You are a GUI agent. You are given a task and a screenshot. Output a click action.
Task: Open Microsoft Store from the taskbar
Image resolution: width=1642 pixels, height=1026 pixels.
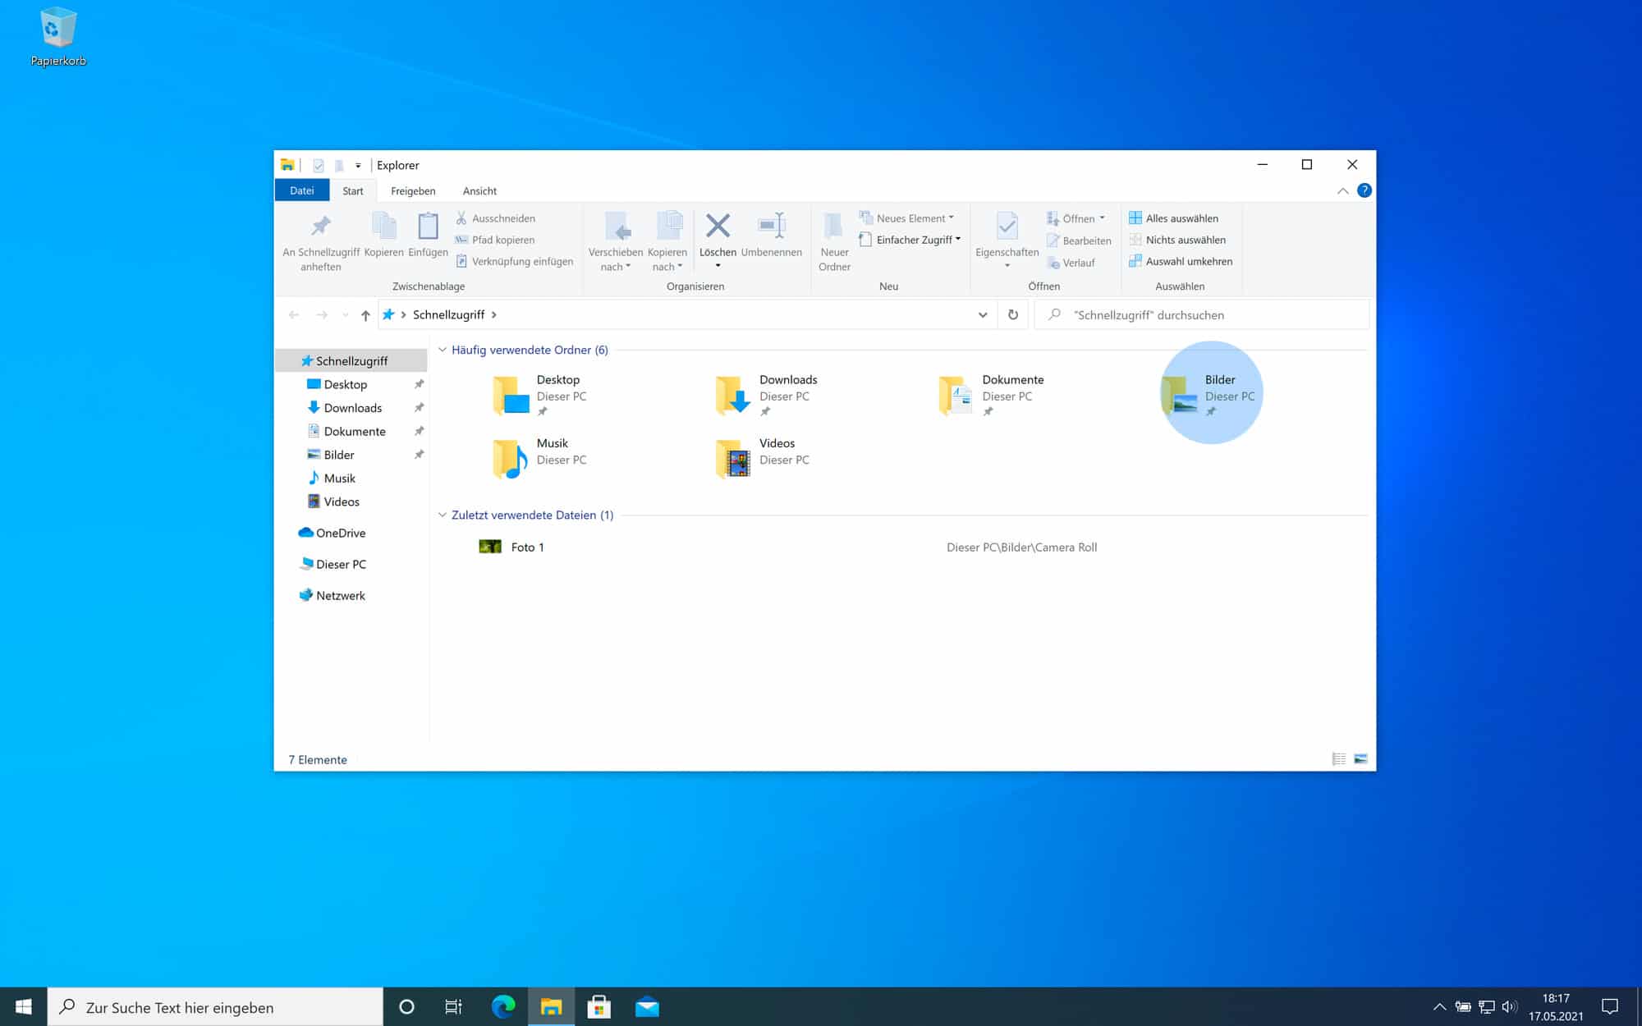[599, 1007]
